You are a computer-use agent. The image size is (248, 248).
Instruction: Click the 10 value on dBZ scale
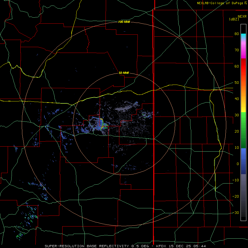[237, 148]
